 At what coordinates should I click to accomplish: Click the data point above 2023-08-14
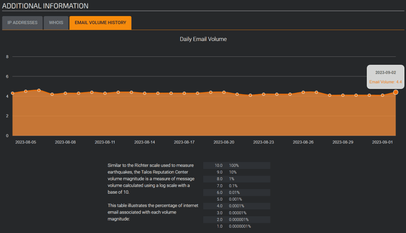click(x=145, y=93)
